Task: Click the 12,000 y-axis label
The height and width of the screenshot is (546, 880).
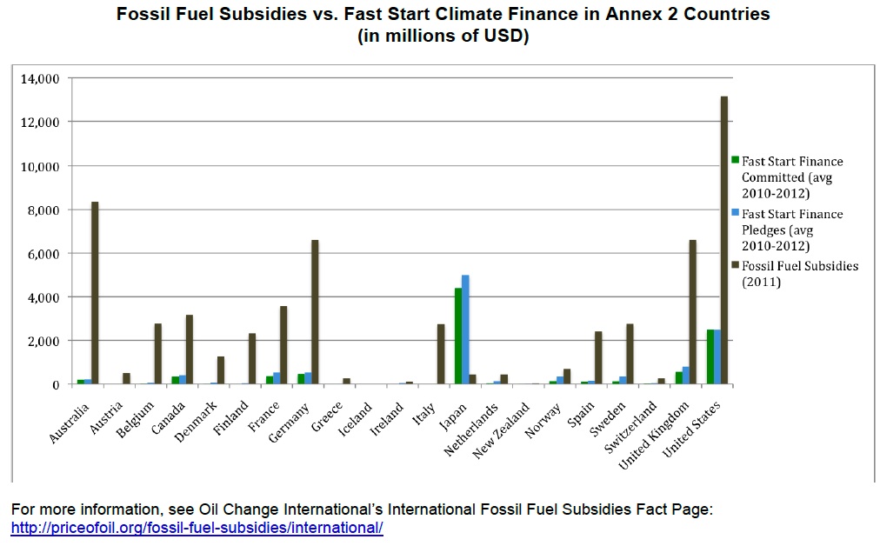Action: (40, 123)
